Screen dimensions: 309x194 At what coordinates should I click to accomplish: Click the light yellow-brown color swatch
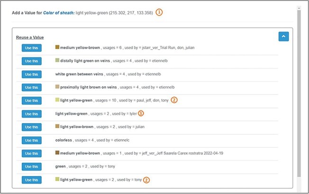57,126
